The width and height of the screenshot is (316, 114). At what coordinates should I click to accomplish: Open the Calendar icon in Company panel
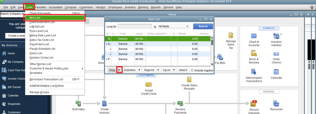click(276, 72)
